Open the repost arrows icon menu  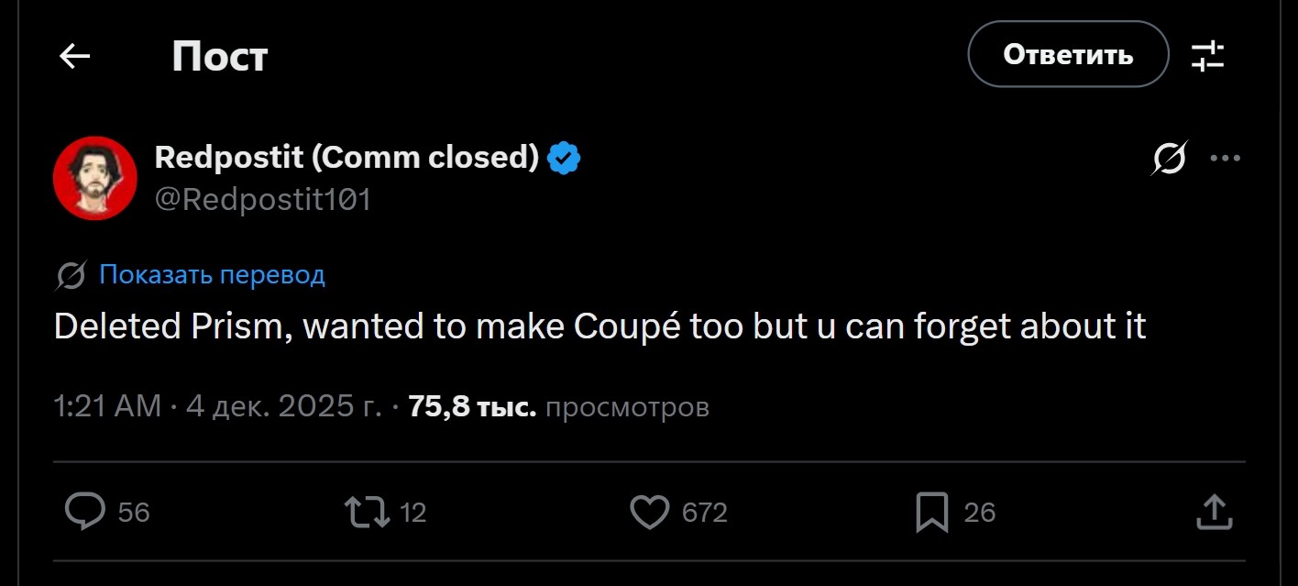(365, 512)
